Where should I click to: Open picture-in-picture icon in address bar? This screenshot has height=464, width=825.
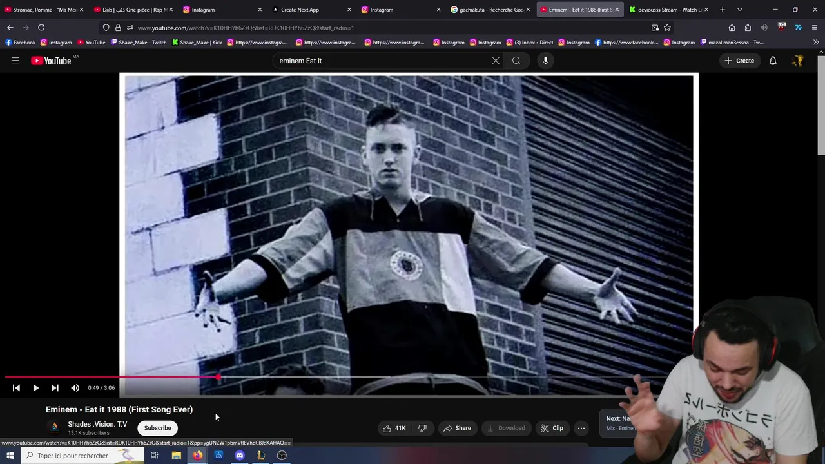(x=655, y=28)
